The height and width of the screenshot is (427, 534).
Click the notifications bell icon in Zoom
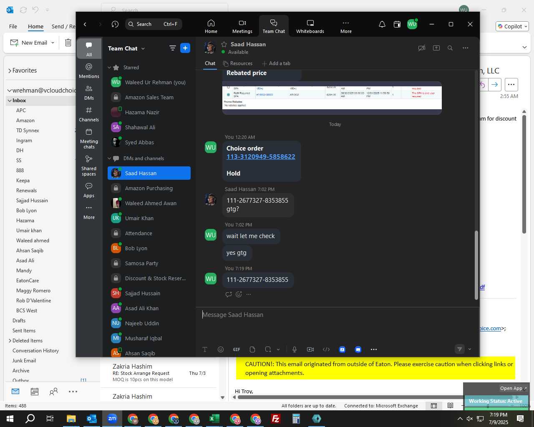(x=382, y=25)
